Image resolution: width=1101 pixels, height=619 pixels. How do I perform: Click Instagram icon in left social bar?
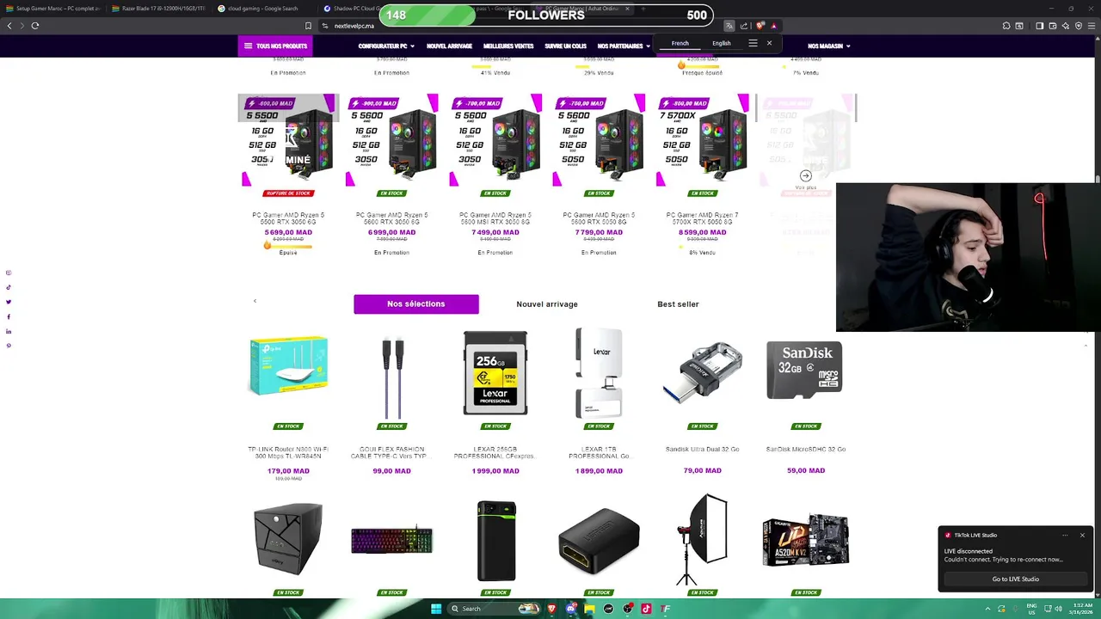[x=9, y=273]
